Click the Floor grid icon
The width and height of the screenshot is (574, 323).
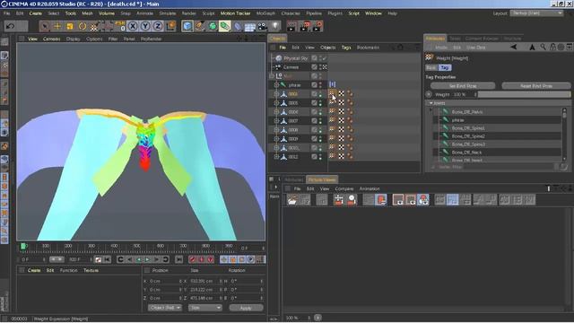[250, 26]
